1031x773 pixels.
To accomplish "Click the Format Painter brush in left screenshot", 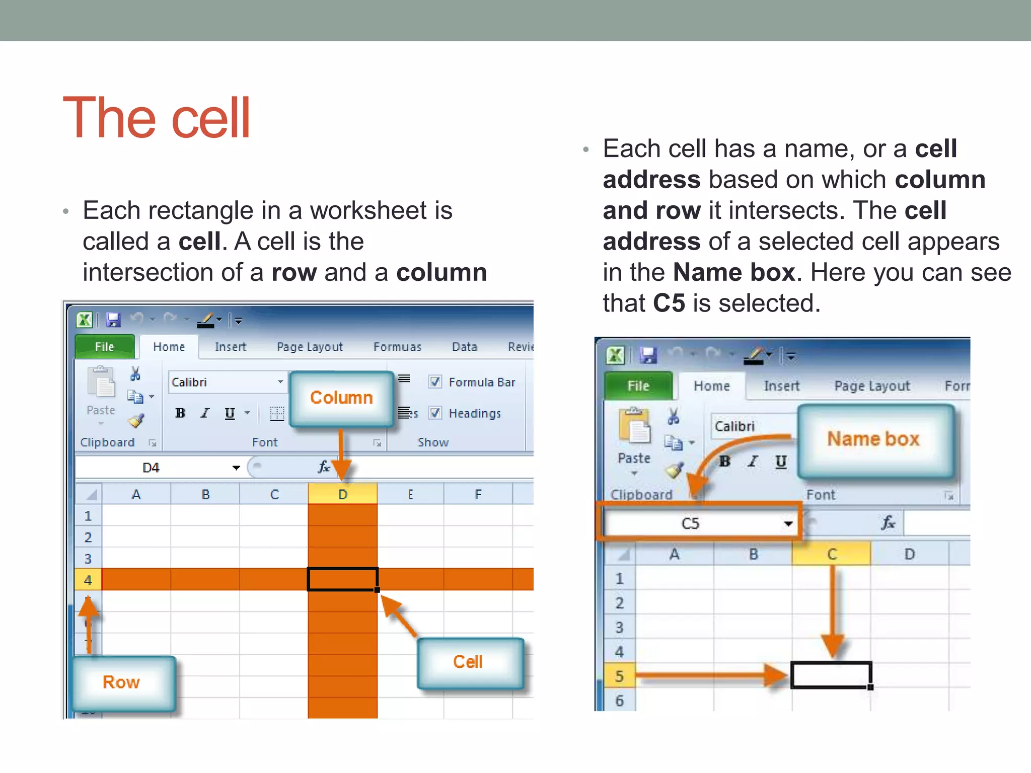I will pyautogui.click(x=136, y=421).
